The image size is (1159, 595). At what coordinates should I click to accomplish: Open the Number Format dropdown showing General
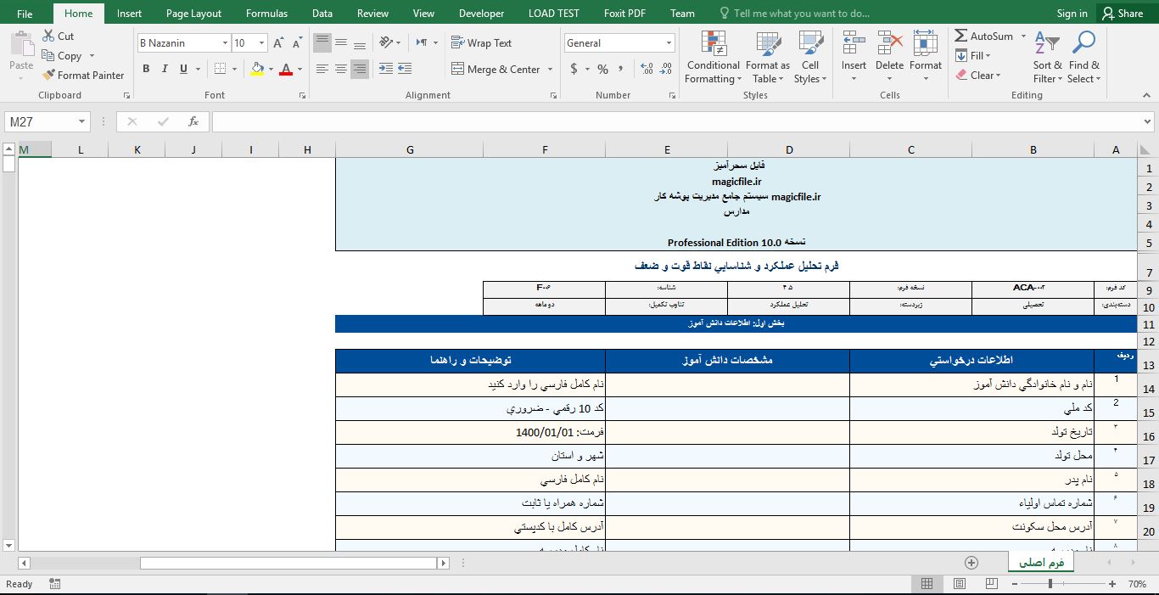(619, 42)
